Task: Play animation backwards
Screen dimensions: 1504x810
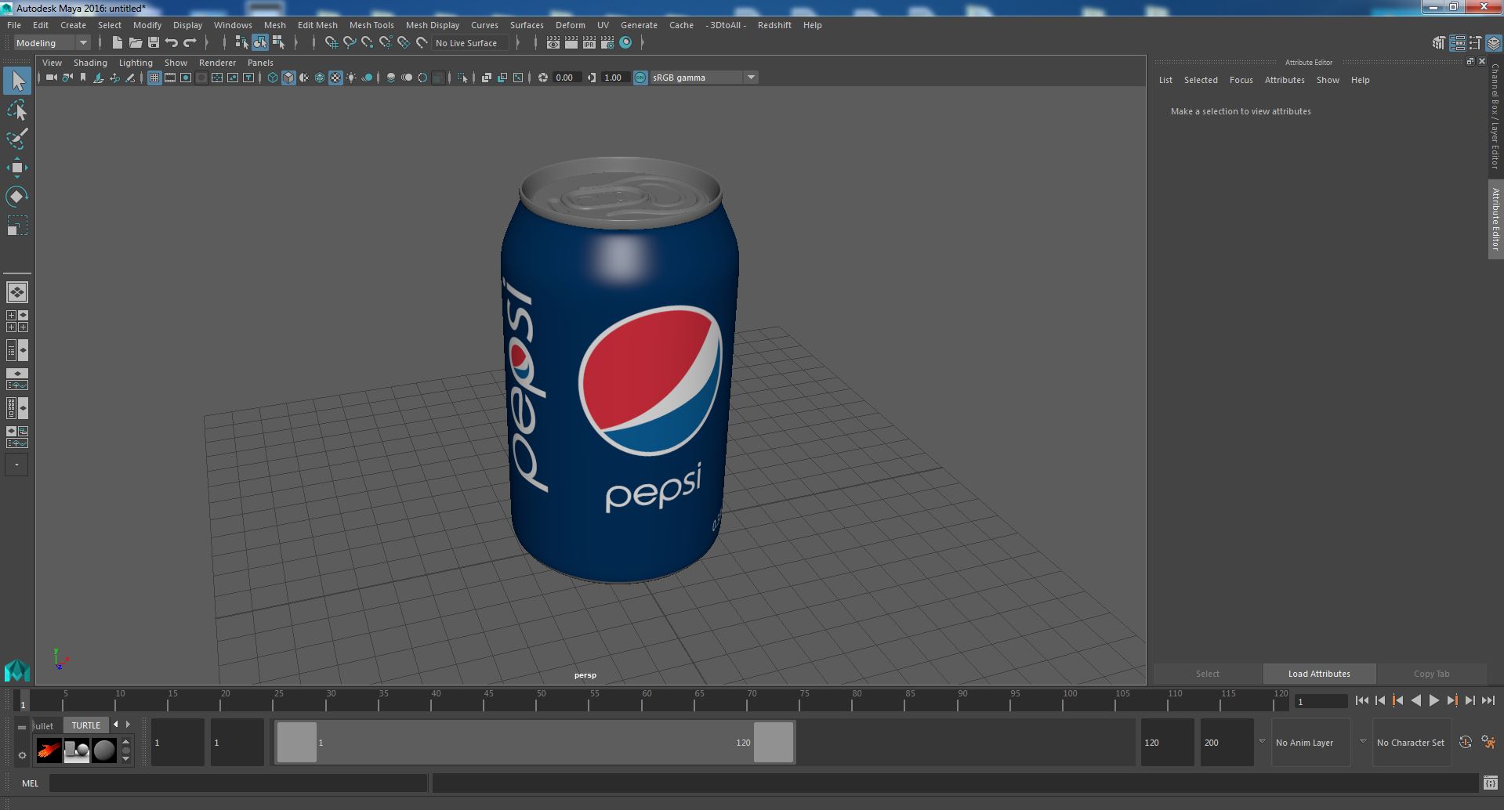Action: pyautogui.click(x=1415, y=701)
